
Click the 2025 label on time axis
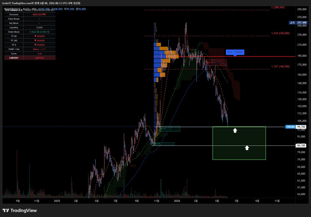click(x=57, y=201)
